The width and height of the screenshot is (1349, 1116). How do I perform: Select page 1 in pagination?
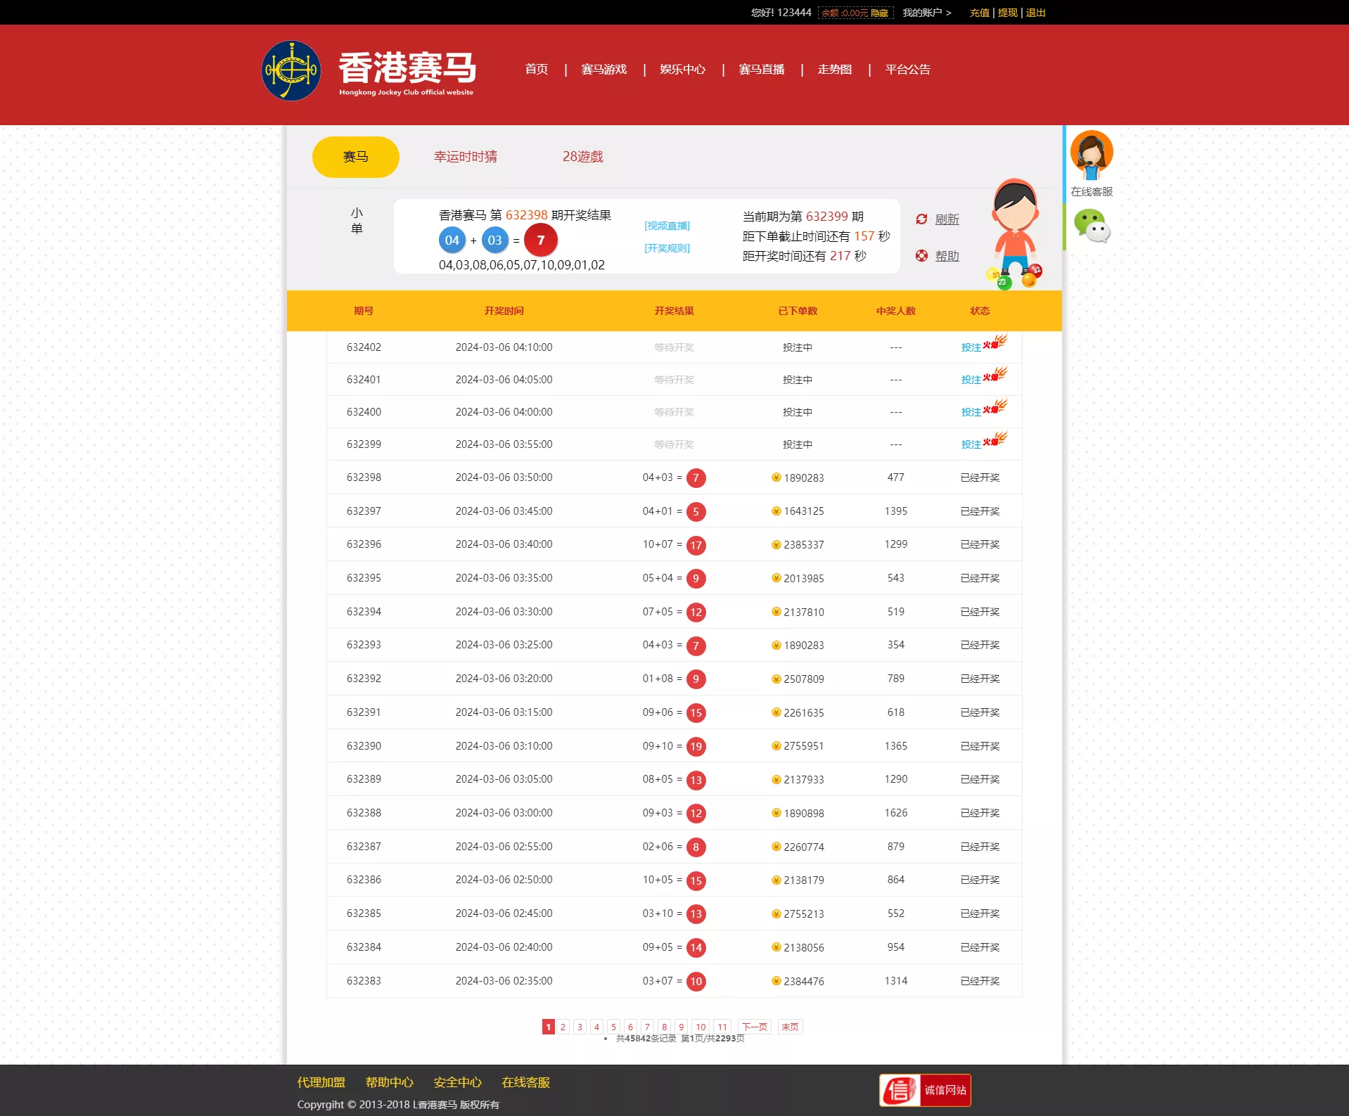(549, 1027)
